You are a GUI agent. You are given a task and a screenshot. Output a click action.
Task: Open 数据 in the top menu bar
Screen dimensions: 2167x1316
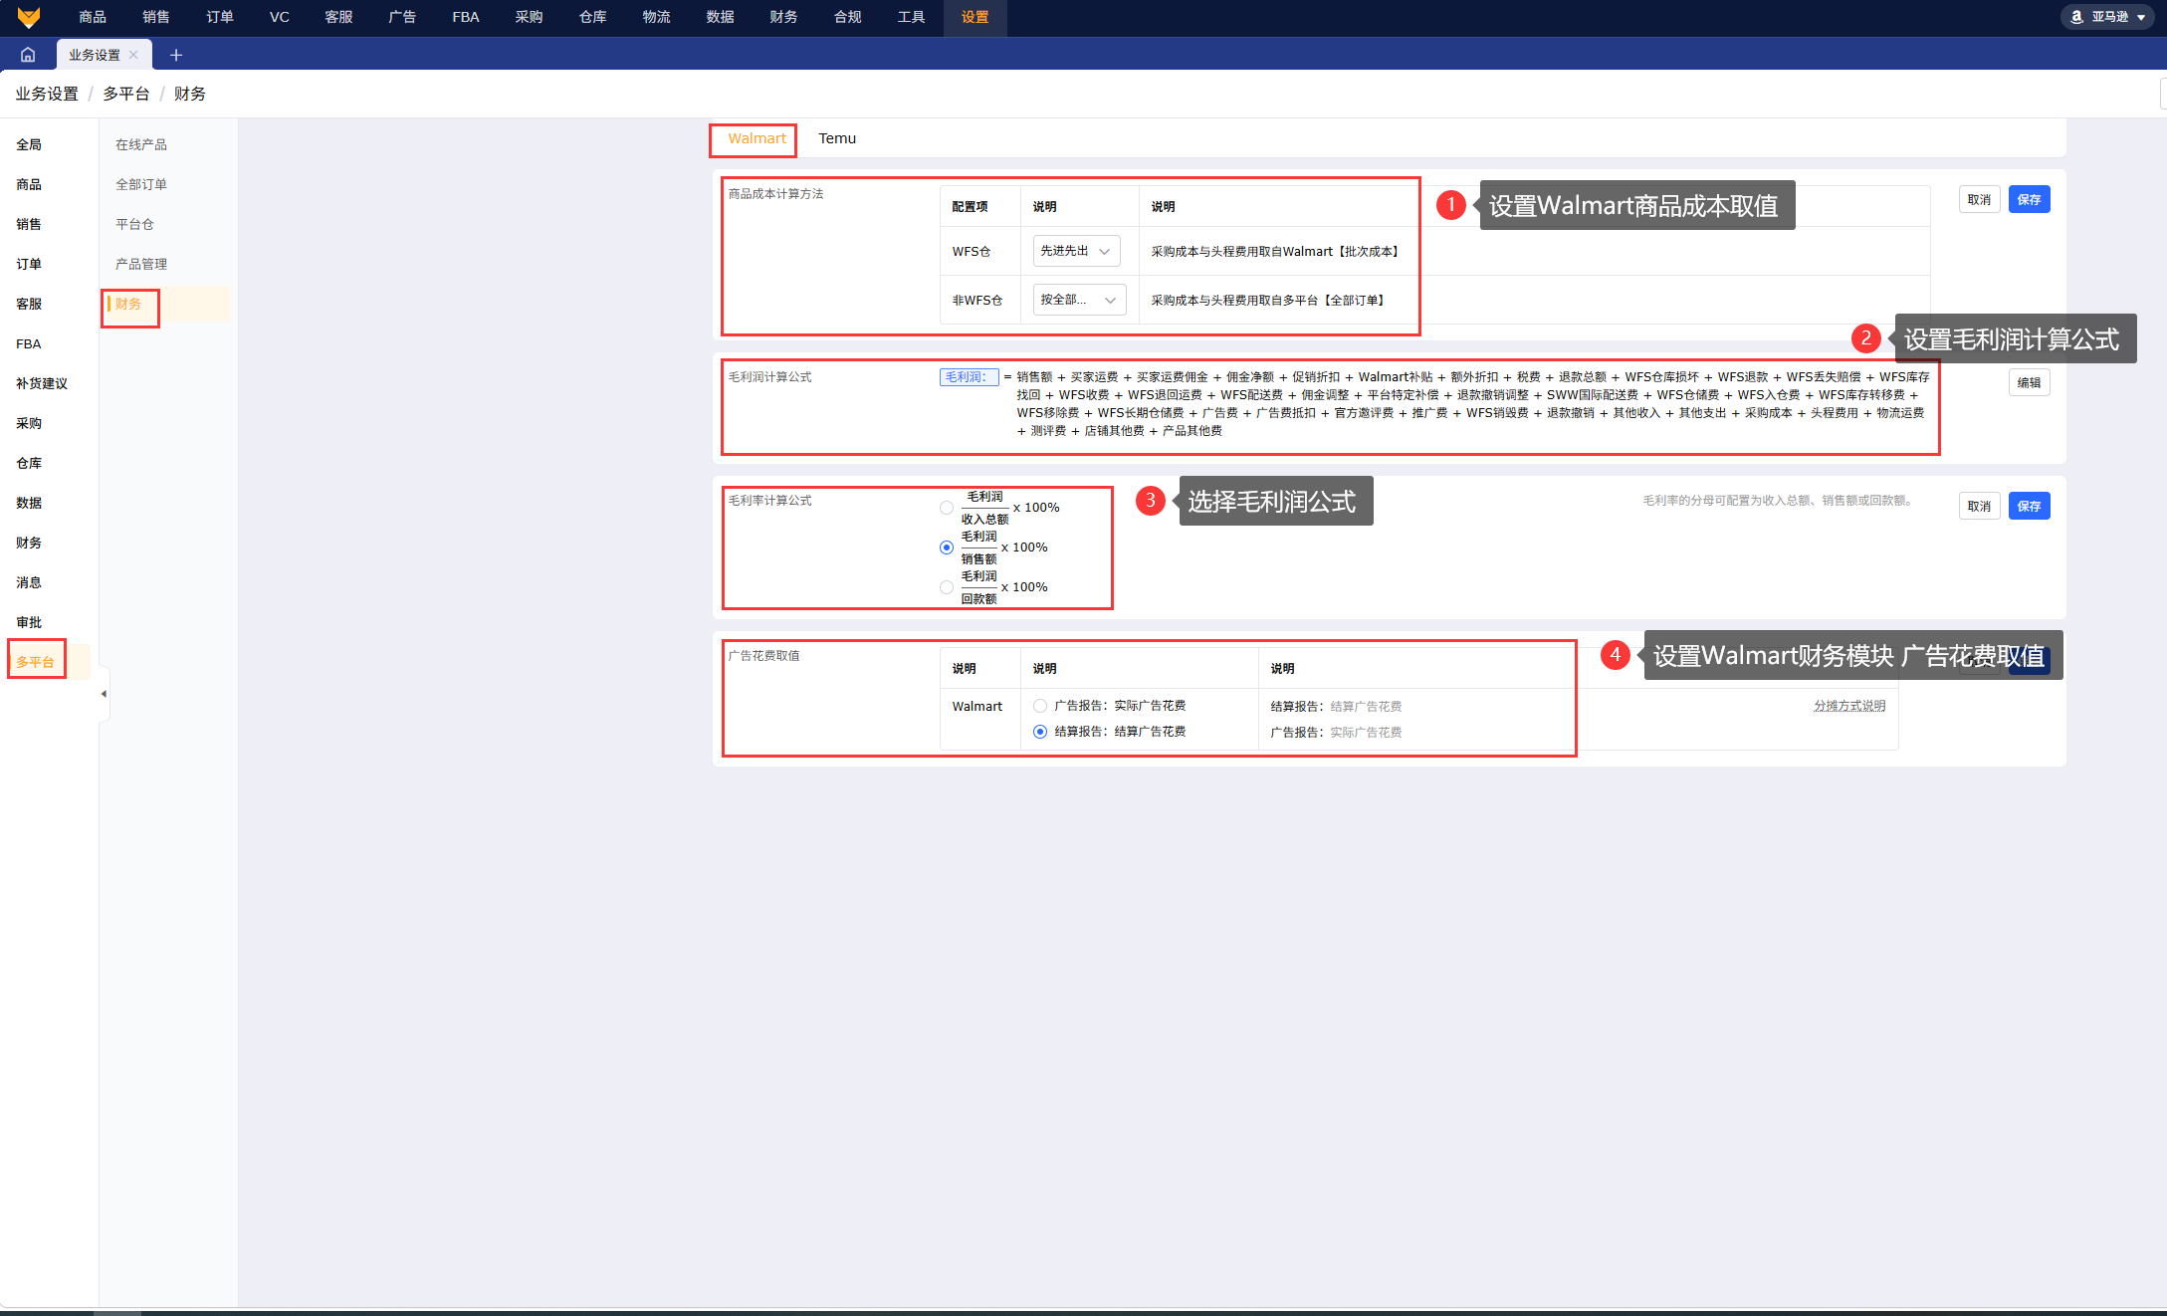[x=721, y=17]
